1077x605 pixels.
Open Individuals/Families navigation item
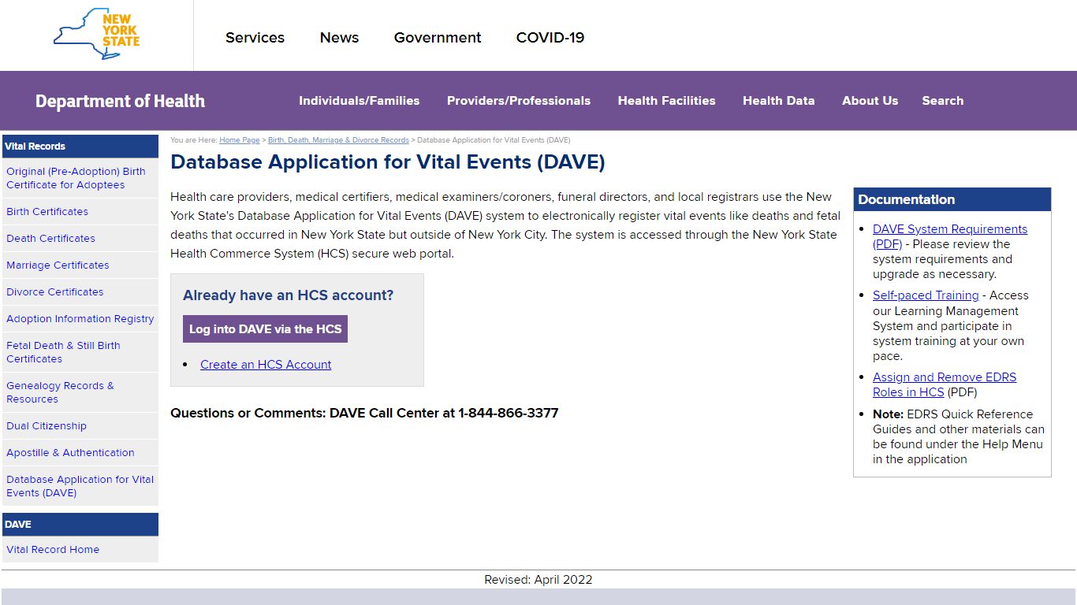(359, 101)
